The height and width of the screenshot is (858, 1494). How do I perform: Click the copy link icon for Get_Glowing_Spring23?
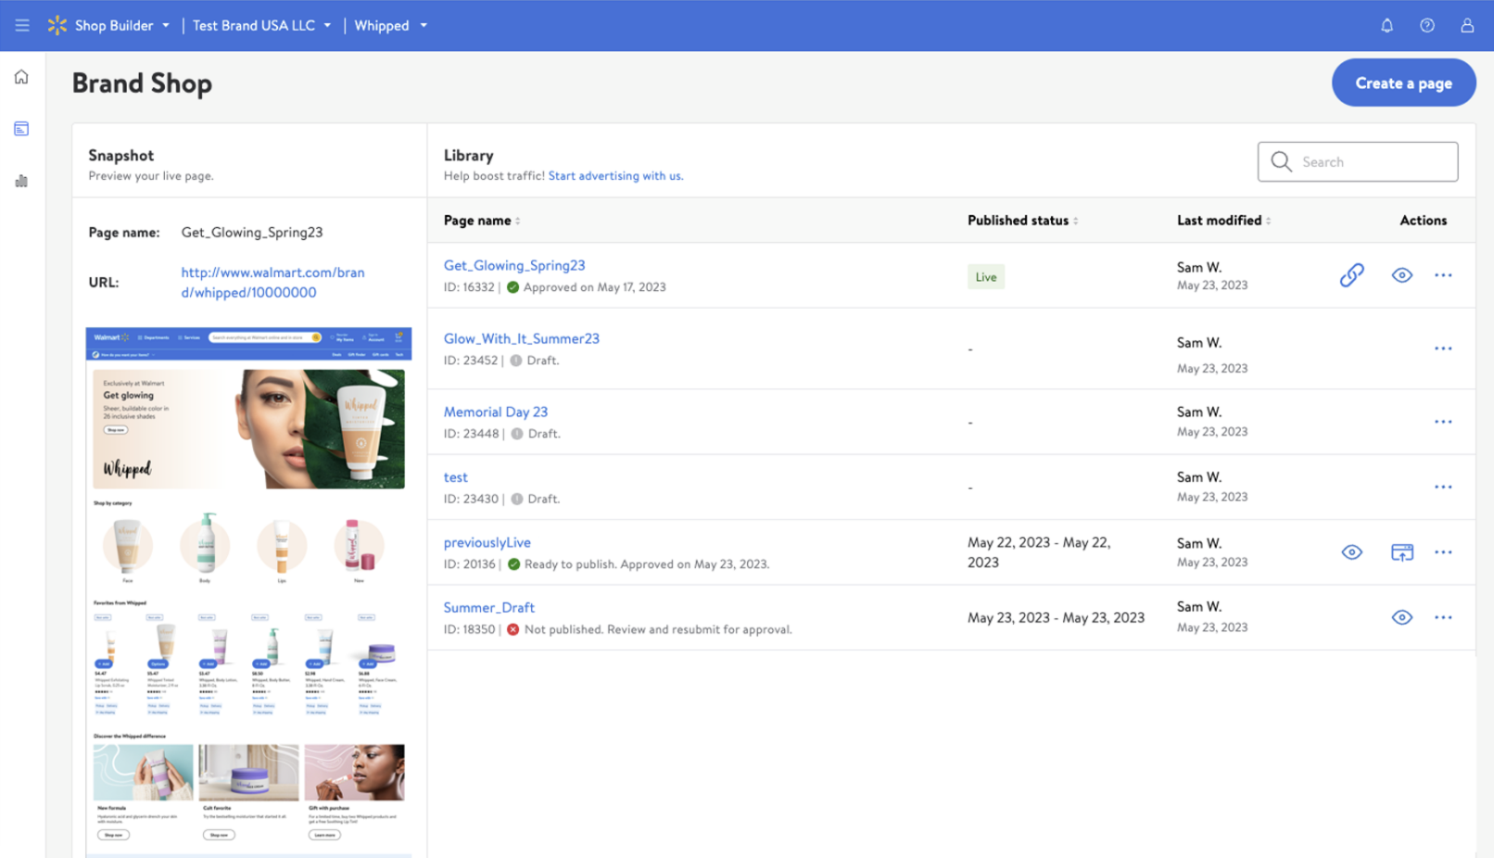pyautogui.click(x=1351, y=274)
